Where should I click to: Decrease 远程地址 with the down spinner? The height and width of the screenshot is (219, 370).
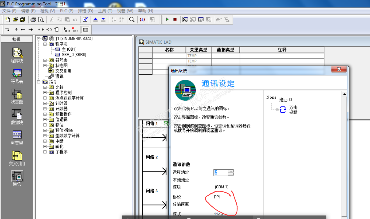[x=231, y=174]
